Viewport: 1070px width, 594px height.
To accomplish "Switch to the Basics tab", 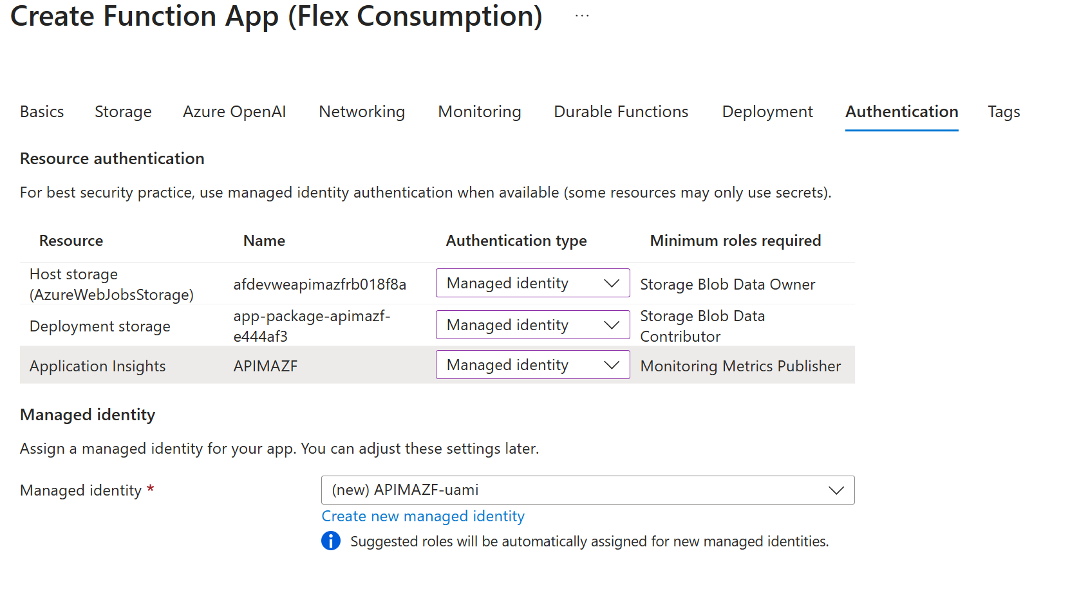I will [42, 112].
